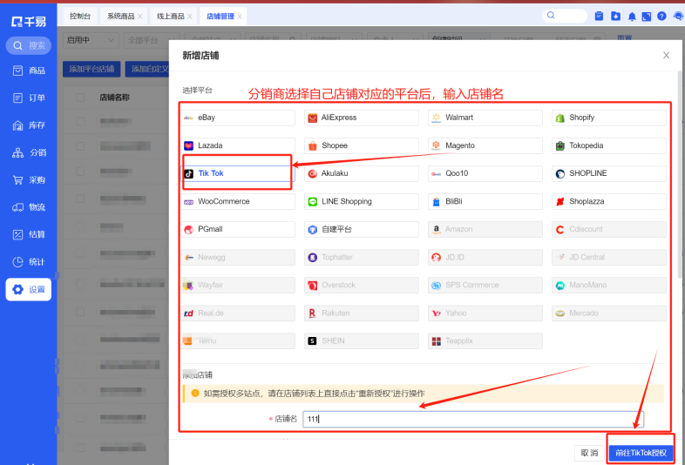Click the notification bell icon
The image size is (685, 465).
[x=632, y=17]
